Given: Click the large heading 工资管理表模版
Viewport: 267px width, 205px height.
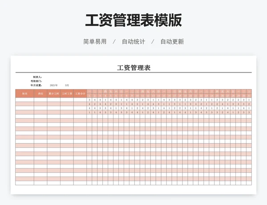Looking at the screenshot, I should 133,20.
